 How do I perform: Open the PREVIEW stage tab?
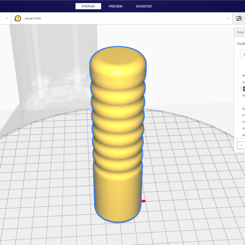pos(115,6)
